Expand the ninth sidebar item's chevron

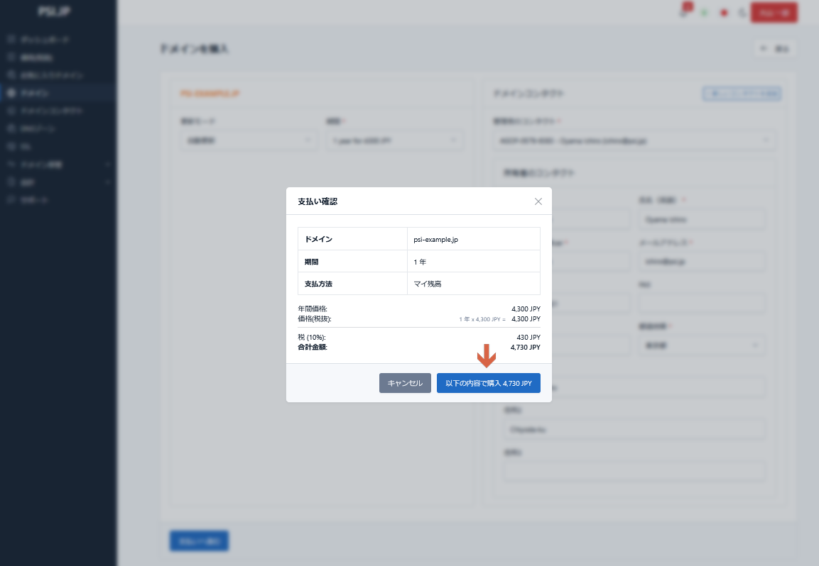tap(107, 182)
